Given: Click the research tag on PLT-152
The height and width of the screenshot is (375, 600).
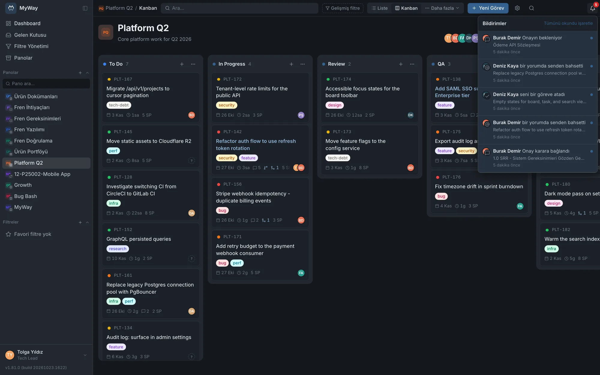Looking at the screenshot, I should click(118, 249).
